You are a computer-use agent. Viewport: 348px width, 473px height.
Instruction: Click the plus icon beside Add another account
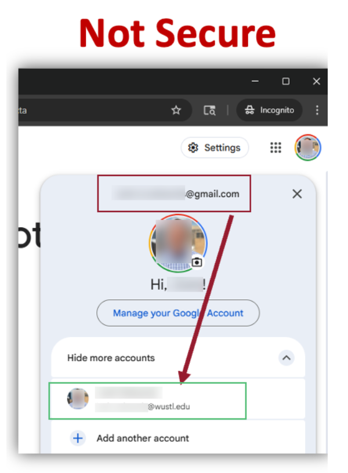(78, 438)
